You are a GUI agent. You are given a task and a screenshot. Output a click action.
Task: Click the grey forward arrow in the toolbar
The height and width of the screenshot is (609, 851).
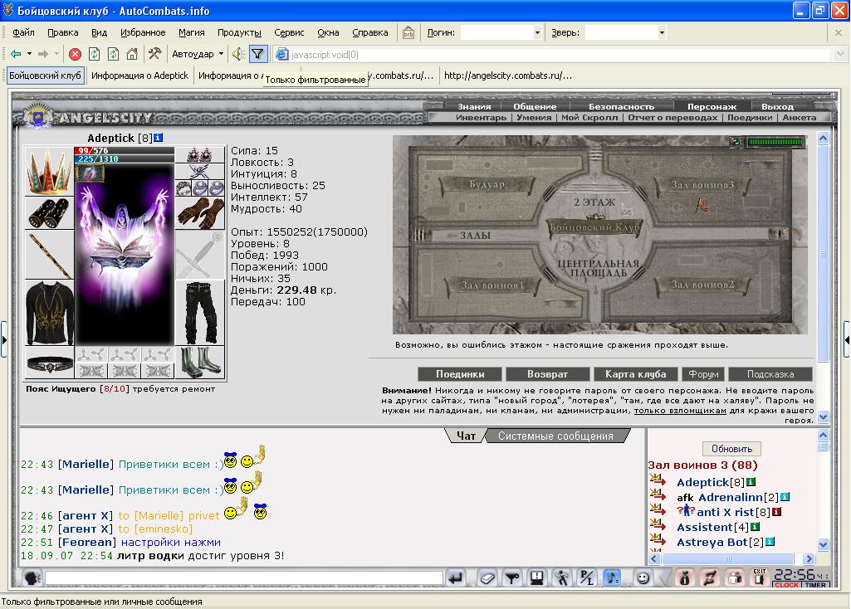(43, 54)
